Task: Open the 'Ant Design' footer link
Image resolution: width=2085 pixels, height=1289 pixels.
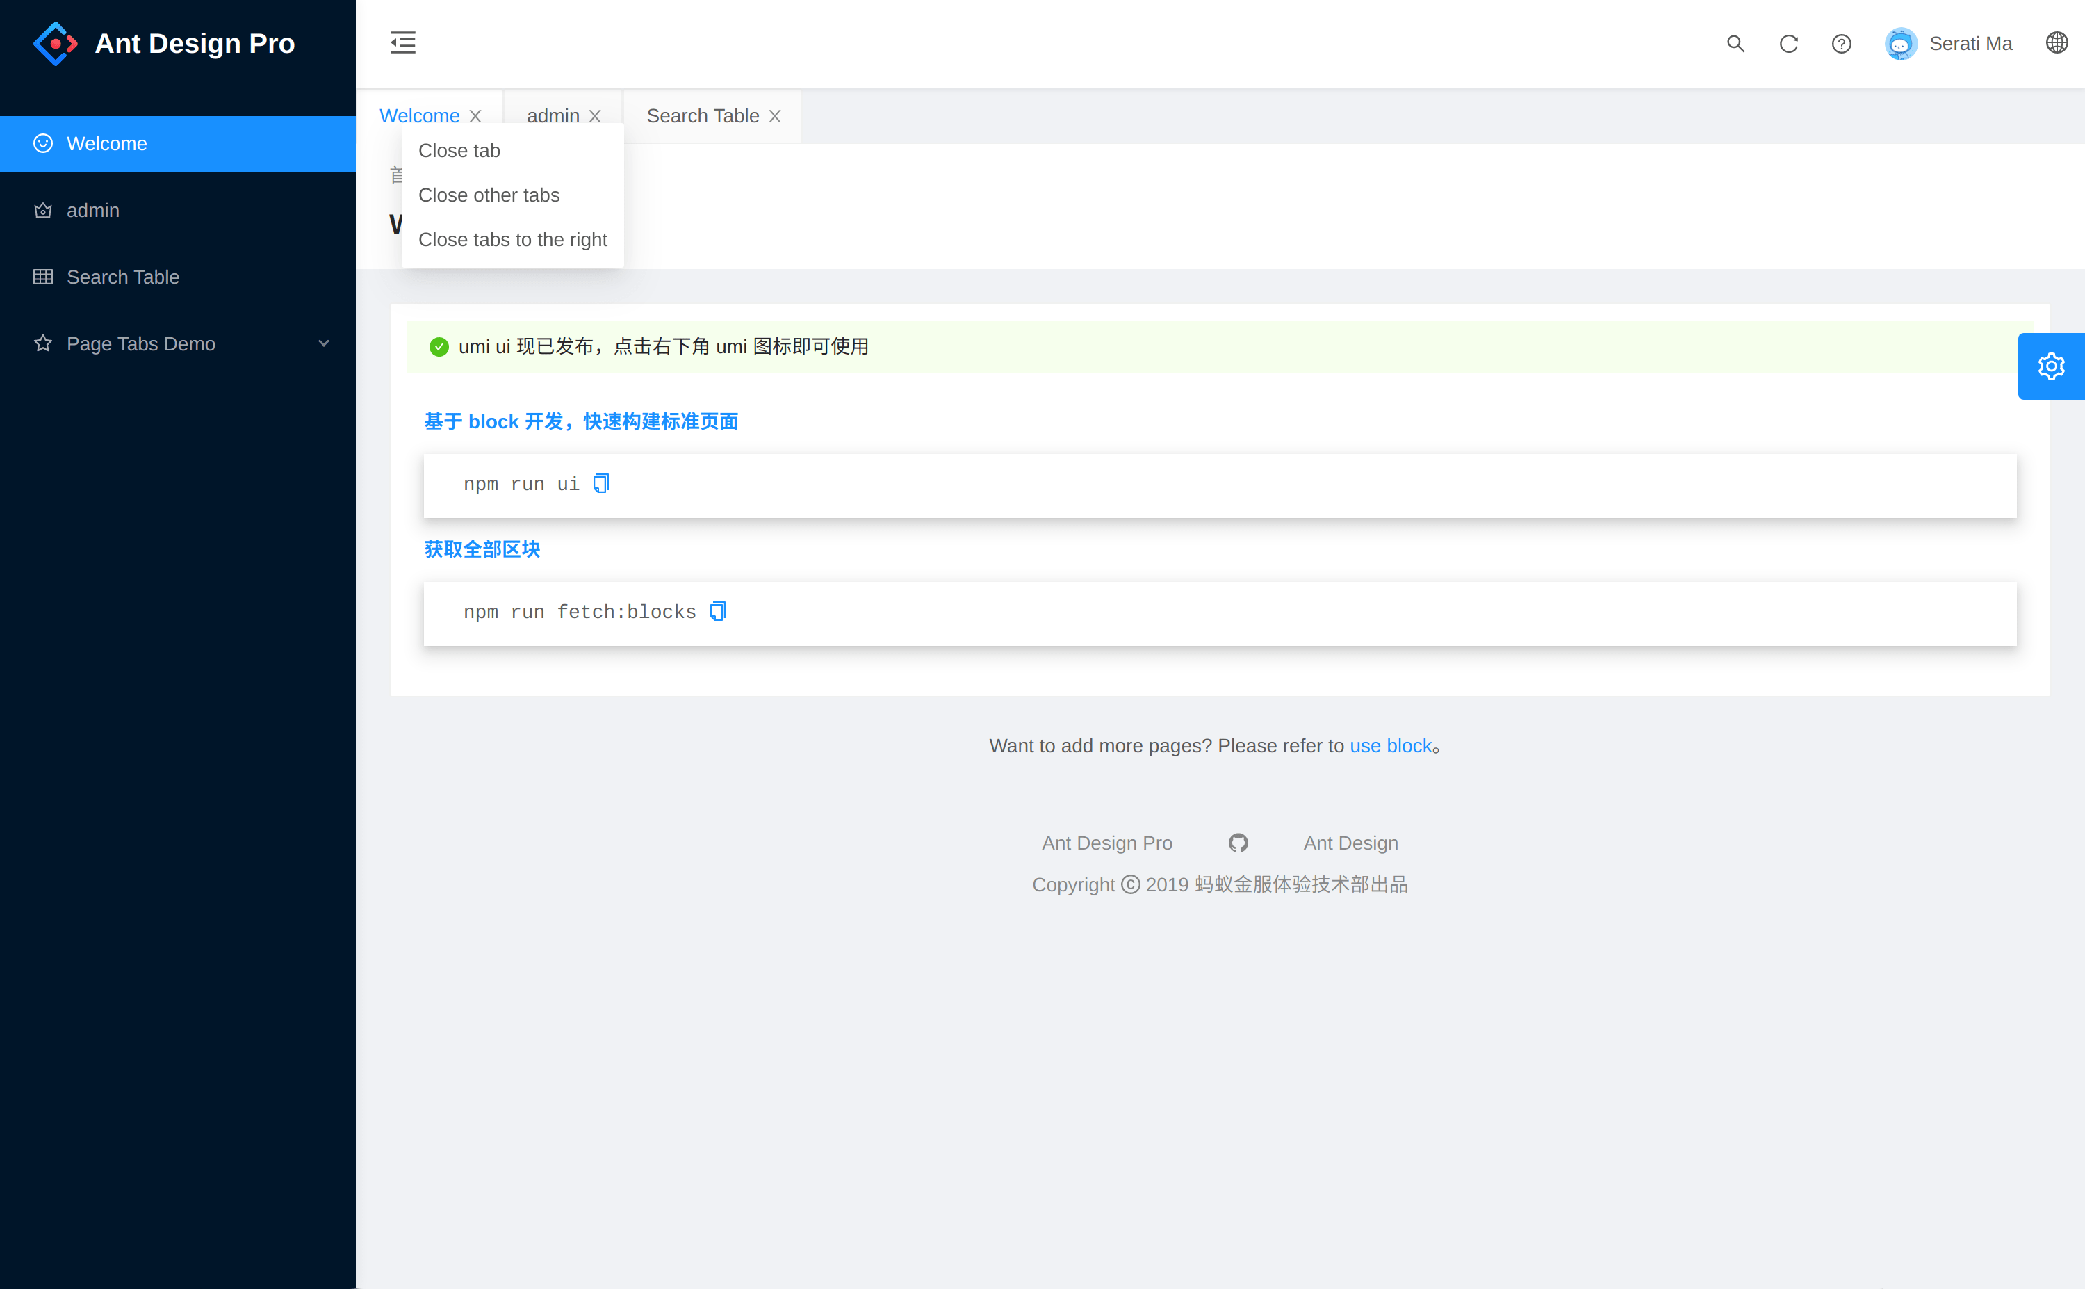Action: click(x=1350, y=842)
